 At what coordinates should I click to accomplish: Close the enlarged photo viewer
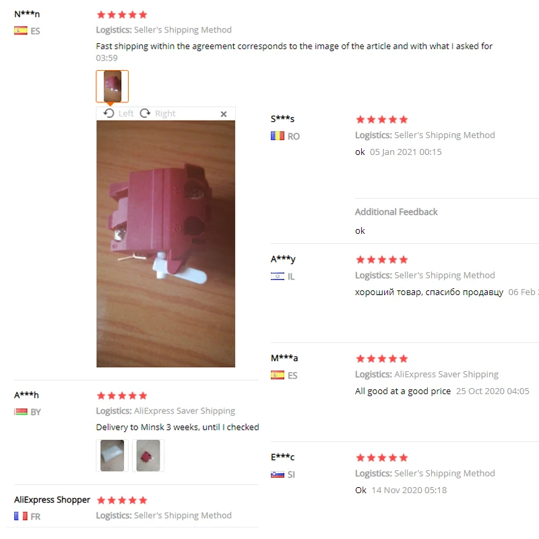tap(224, 114)
